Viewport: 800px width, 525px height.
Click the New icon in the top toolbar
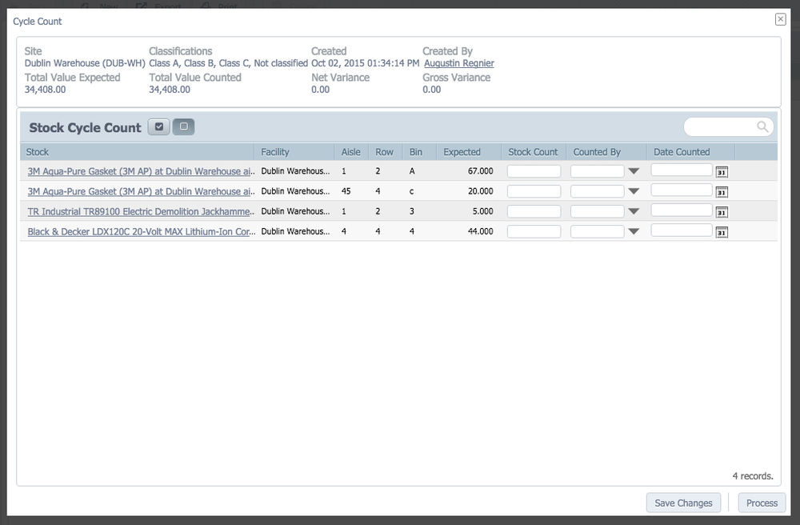(86, 6)
